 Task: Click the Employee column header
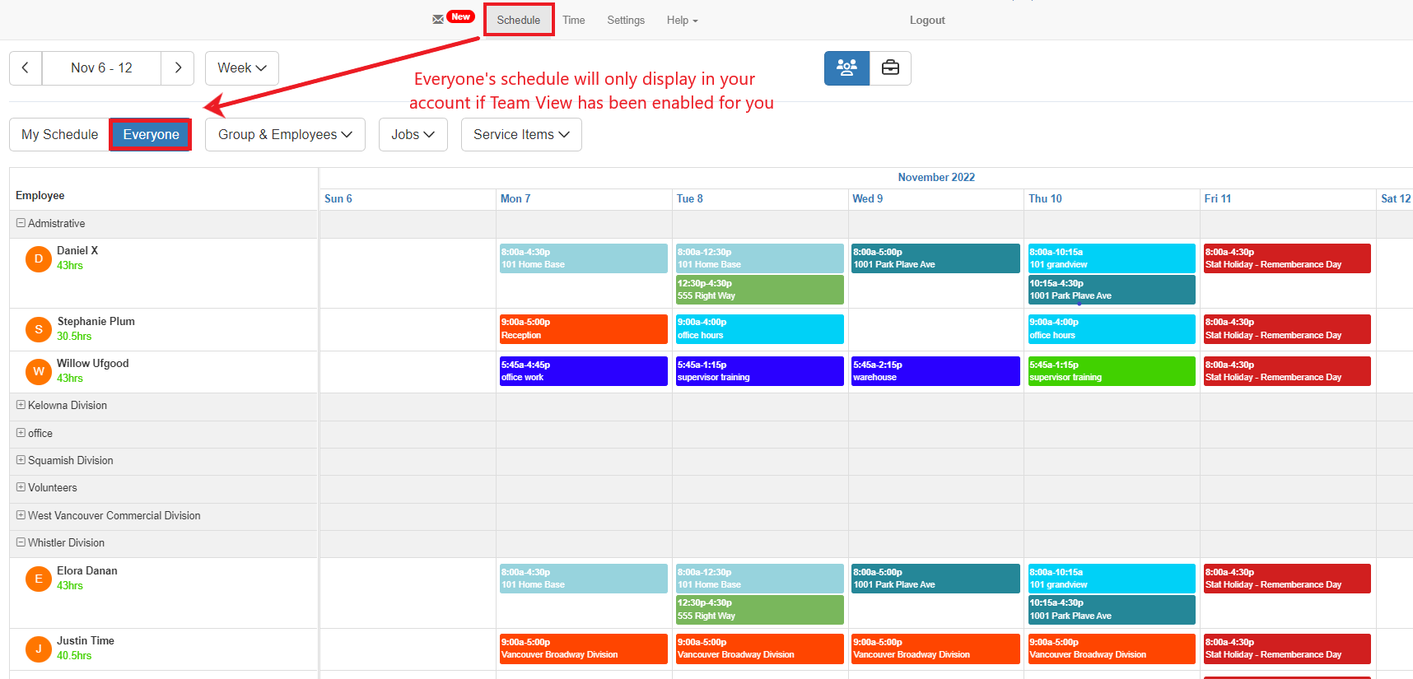coord(40,196)
